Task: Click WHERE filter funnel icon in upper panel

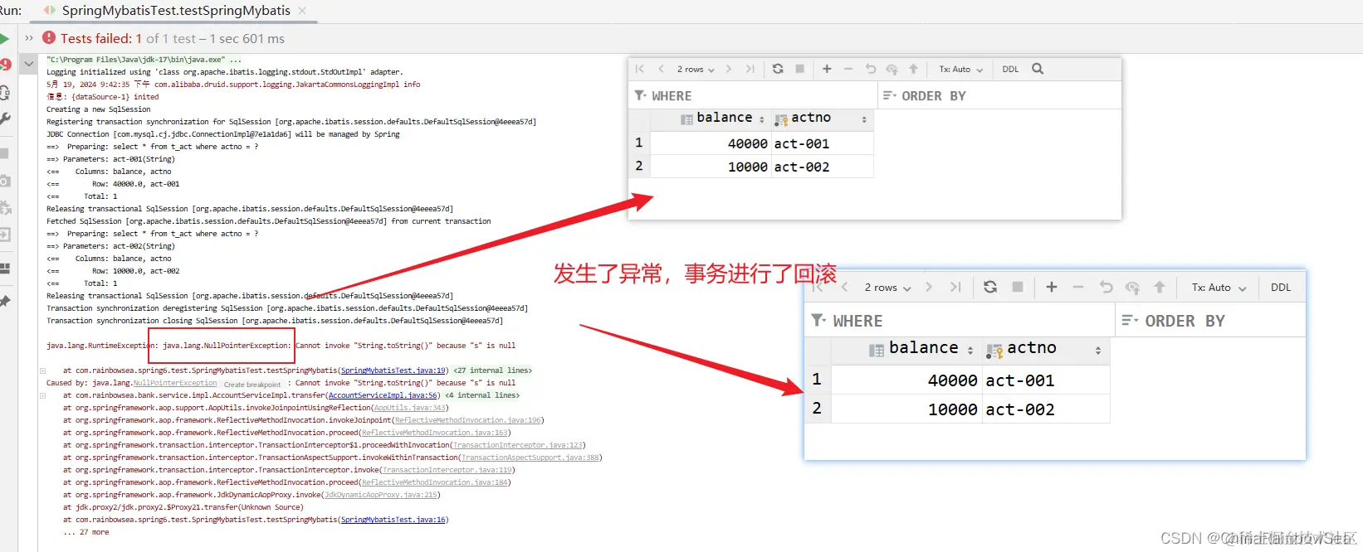Action: [x=640, y=95]
